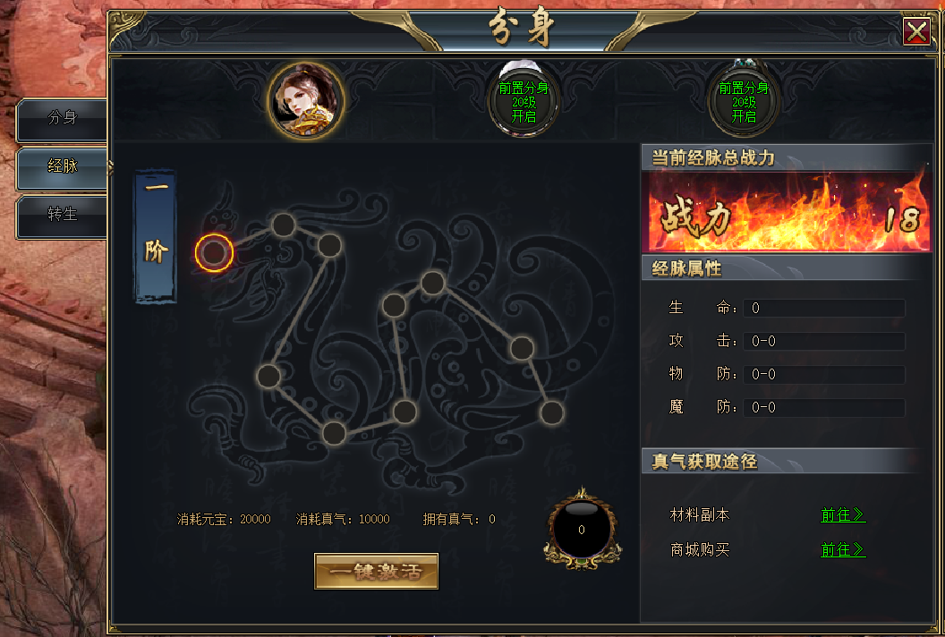Click the 攻击 attribute value field
Viewport: 945px width, 637px height.
coord(824,341)
